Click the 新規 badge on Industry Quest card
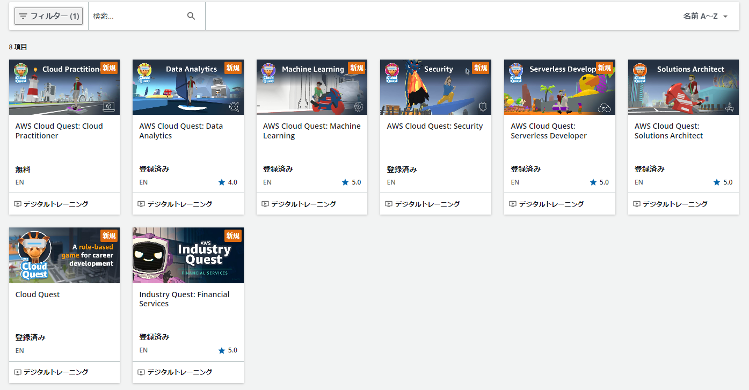Image resolution: width=749 pixels, height=390 pixels. (x=233, y=236)
